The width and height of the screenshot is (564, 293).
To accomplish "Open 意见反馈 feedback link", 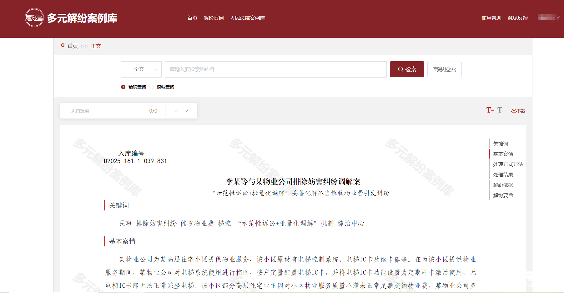I will tap(517, 18).
